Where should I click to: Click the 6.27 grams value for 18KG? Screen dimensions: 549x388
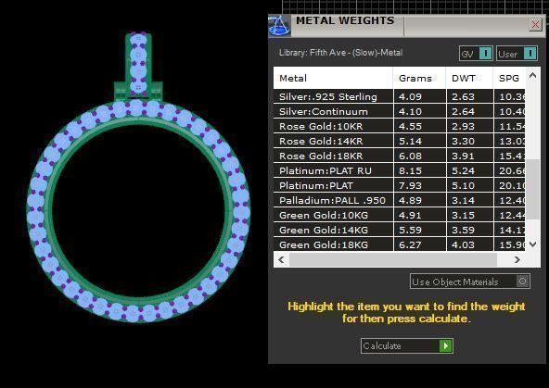[410, 244]
